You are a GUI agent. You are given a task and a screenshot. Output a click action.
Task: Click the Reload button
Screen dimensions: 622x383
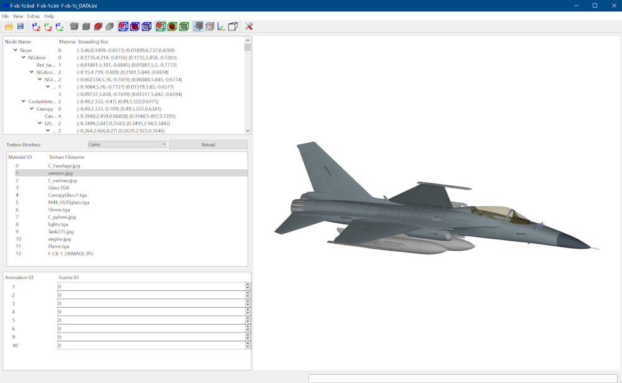[x=208, y=144]
